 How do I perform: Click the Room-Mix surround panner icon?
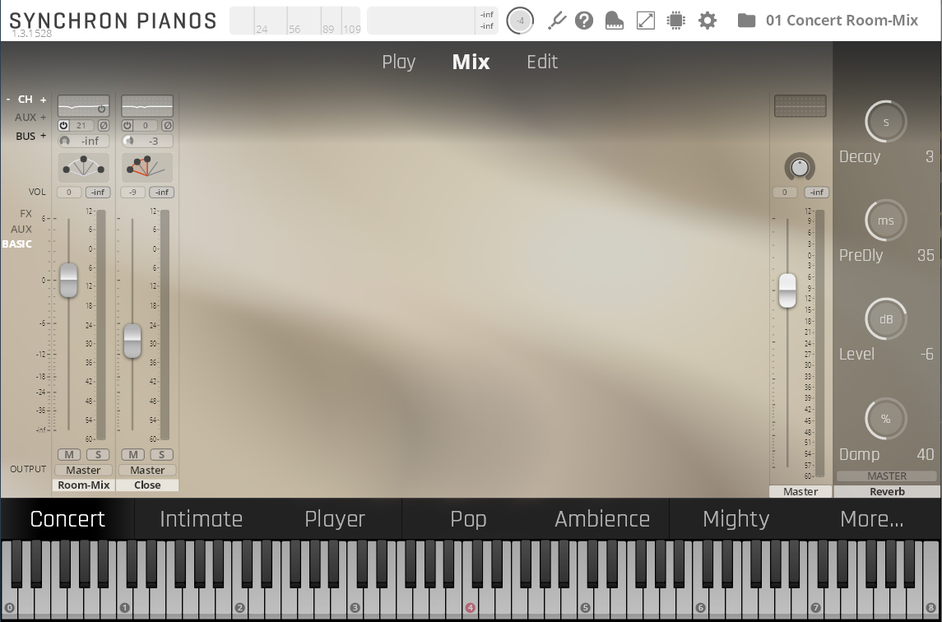click(83, 167)
